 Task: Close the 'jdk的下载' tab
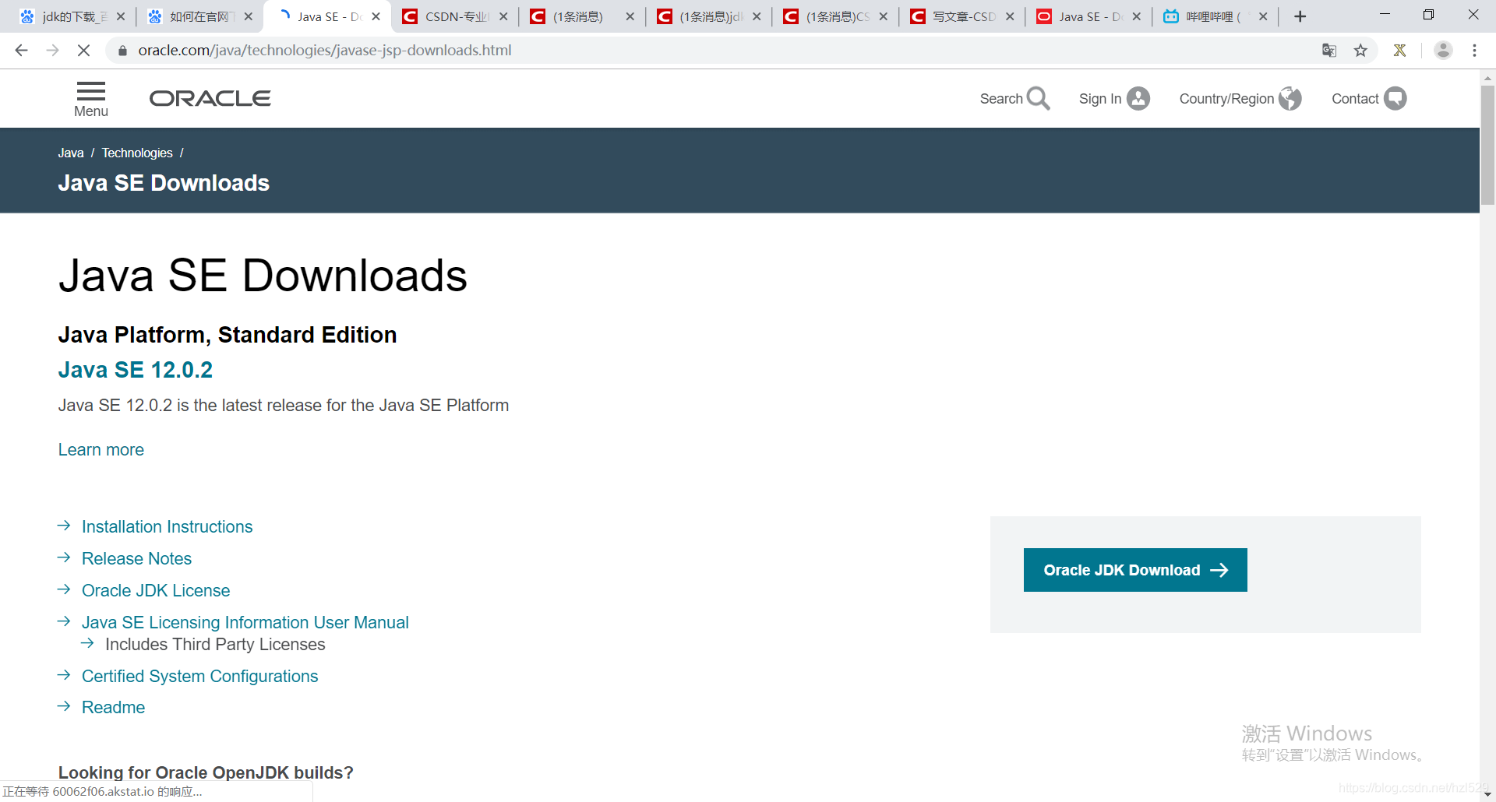(x=121, y=16)
